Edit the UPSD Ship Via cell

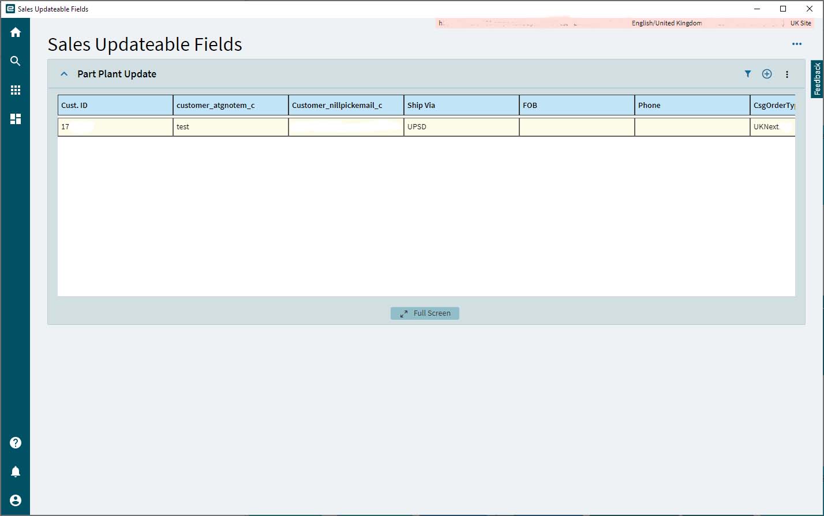point(462,127)
